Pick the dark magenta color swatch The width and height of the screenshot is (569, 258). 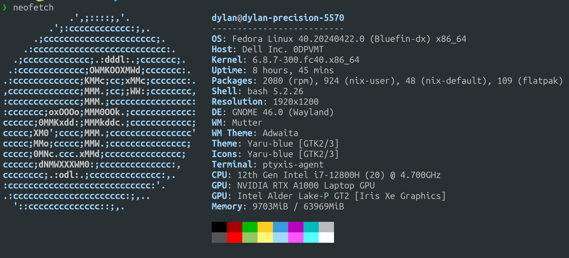coord(296,227)
